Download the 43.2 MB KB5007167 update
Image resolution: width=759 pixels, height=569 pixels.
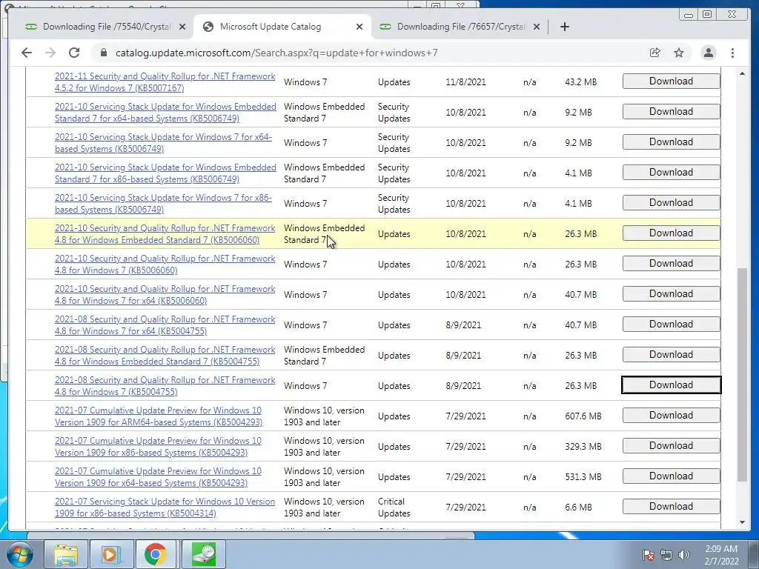671,81
